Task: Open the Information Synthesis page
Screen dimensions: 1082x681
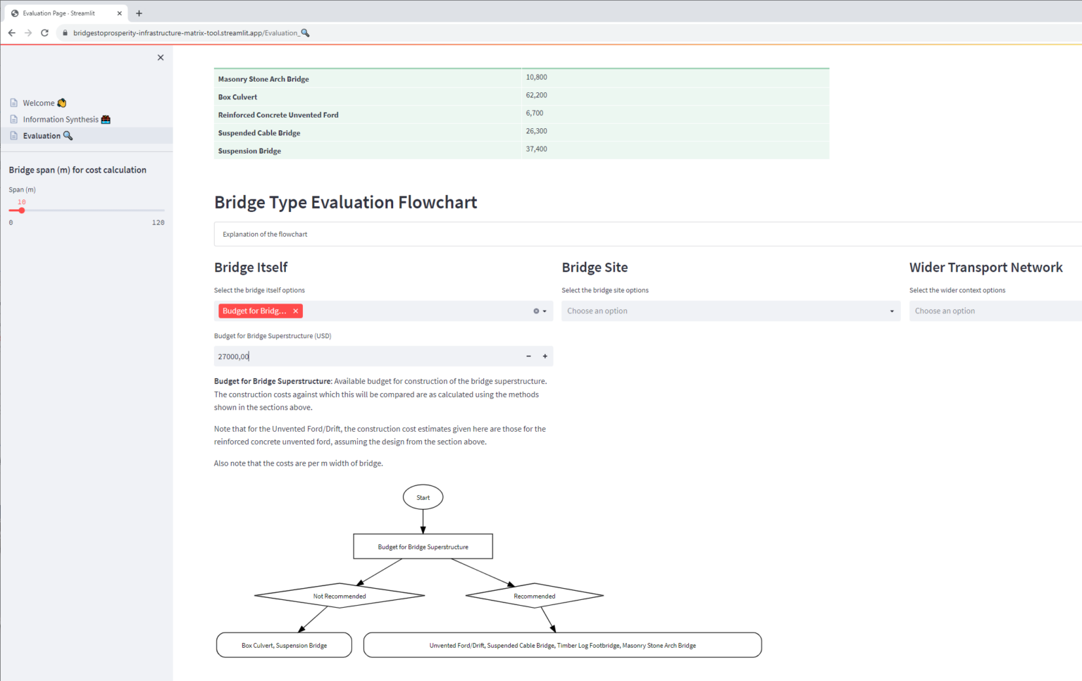Action: tap(61, 120)
